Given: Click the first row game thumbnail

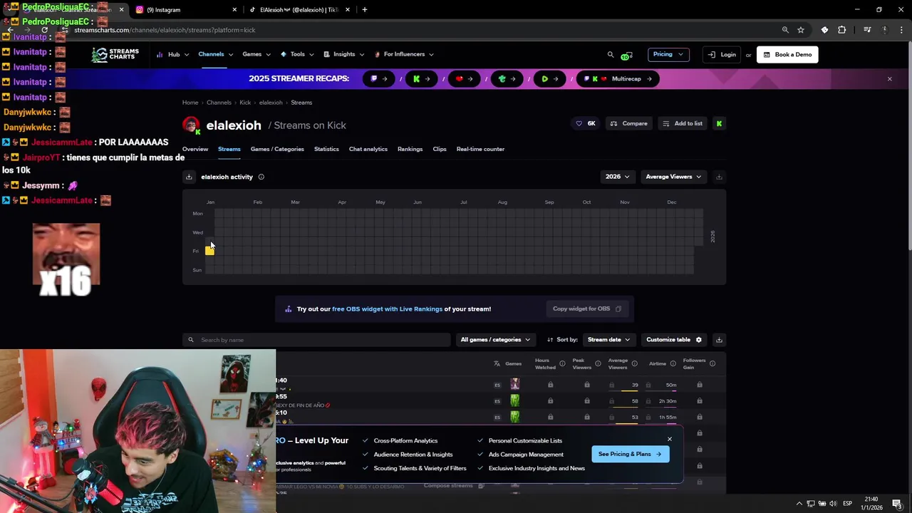Looking at the screenshot, I should pyautogui.click(x=515, y=385).
